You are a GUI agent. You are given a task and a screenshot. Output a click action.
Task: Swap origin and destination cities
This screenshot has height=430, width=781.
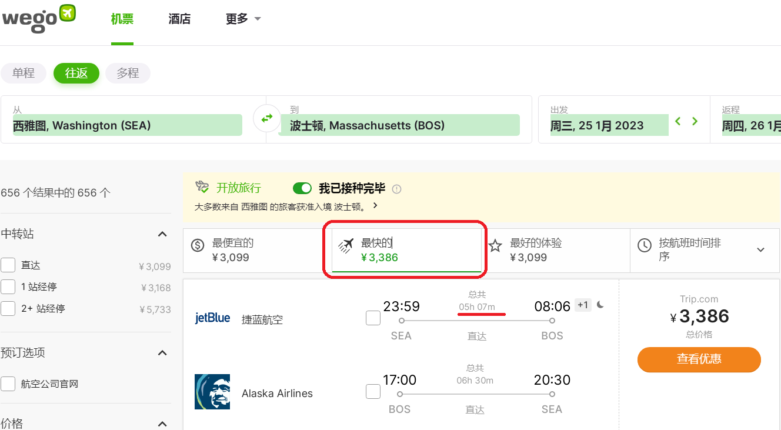coord(267,119)
